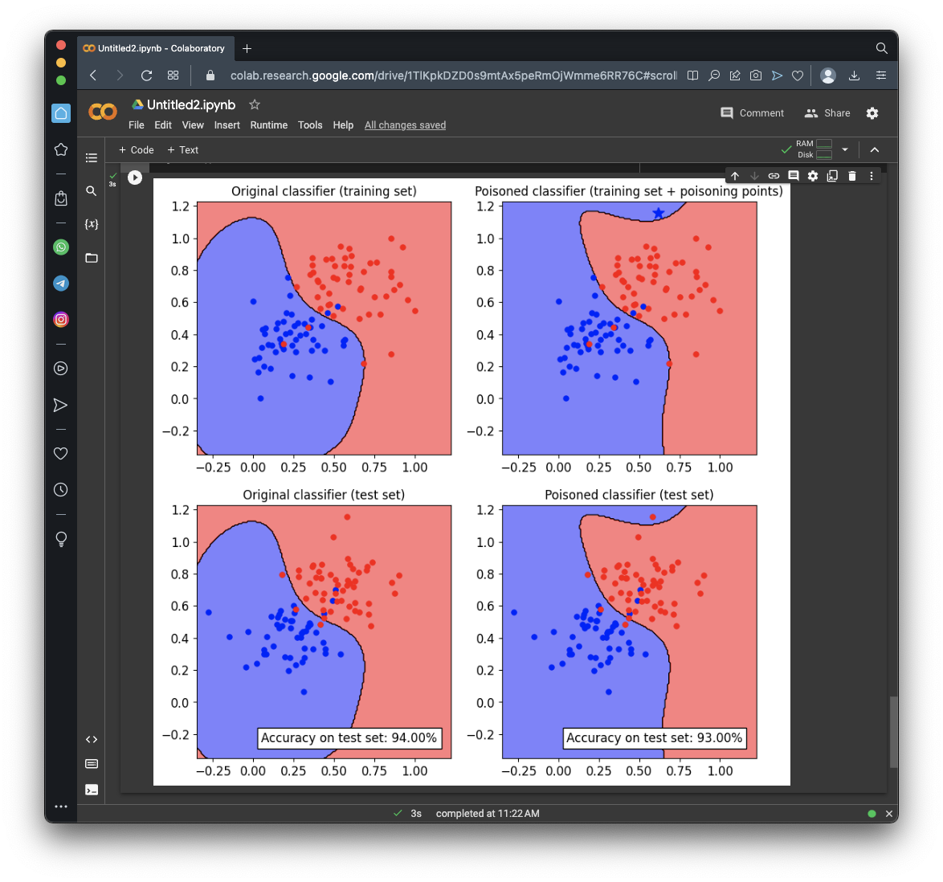Delete the cell with trash icon
Screen dimensions: 943x882
851,176
